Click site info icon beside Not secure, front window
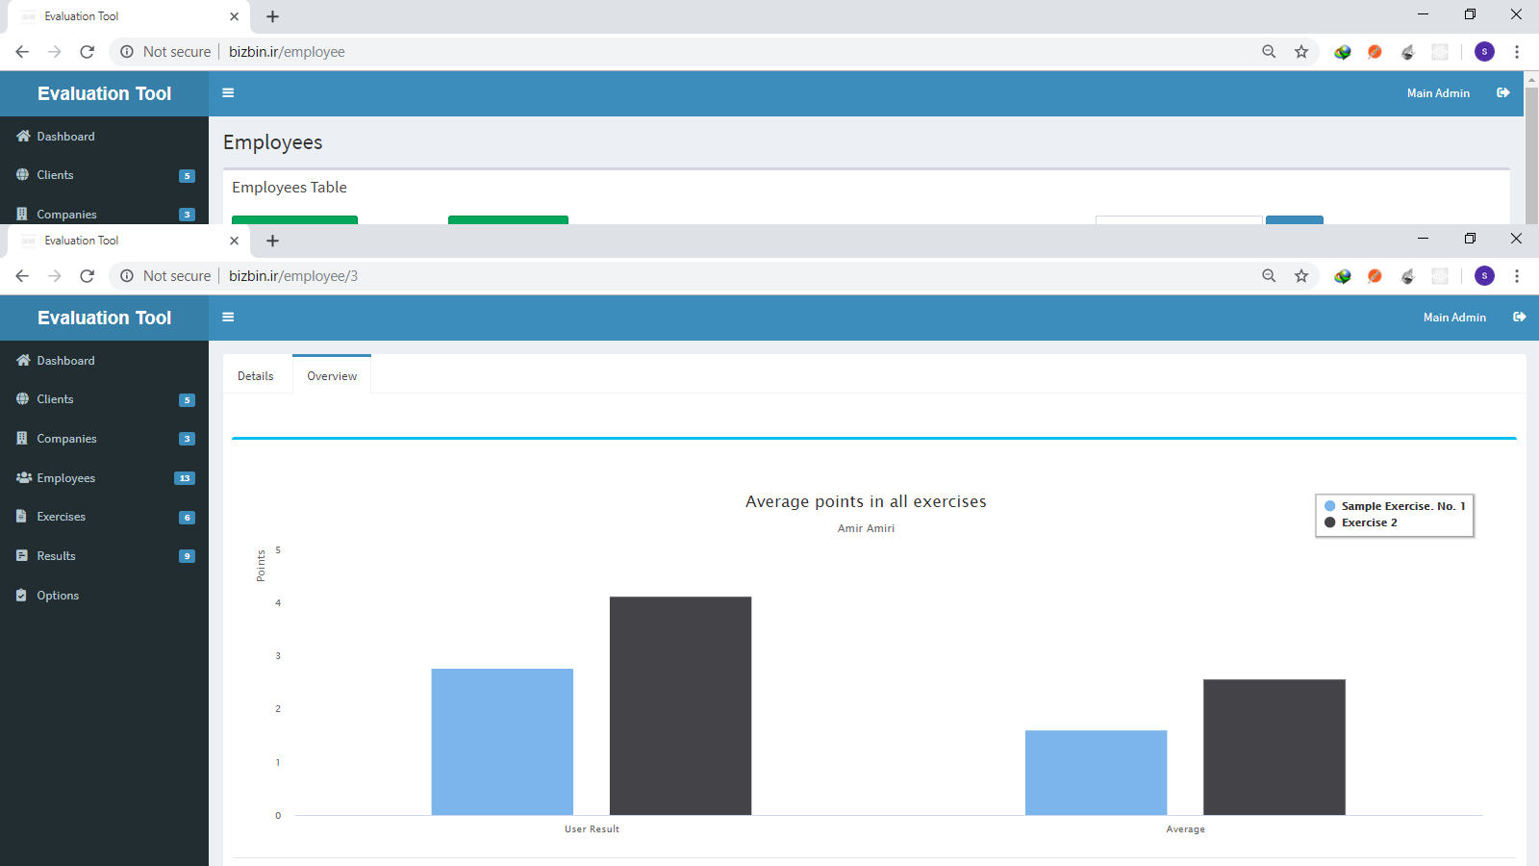 click(x=126, y=276)
